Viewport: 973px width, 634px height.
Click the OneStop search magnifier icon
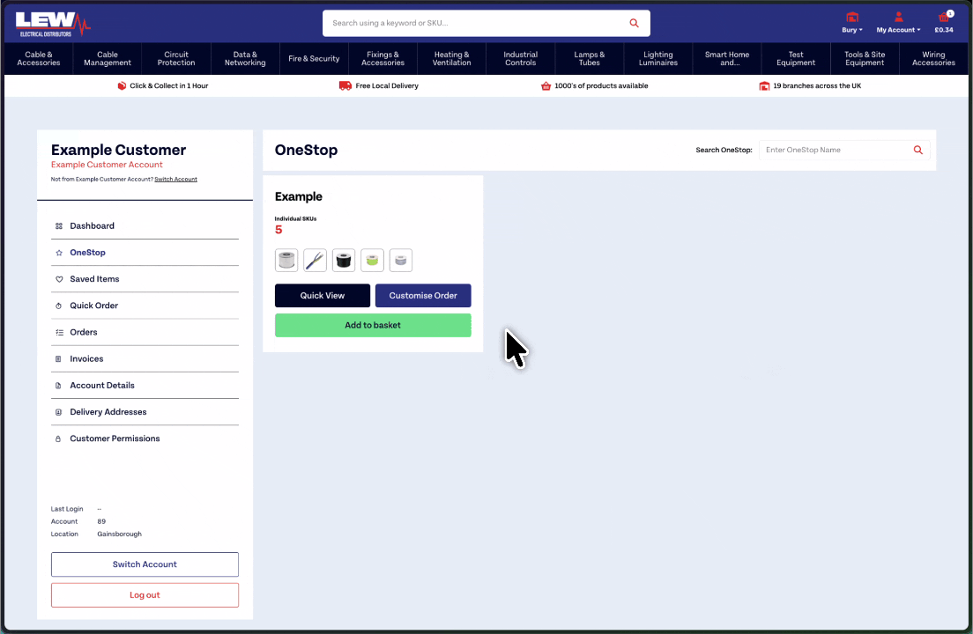click(917, 151)
